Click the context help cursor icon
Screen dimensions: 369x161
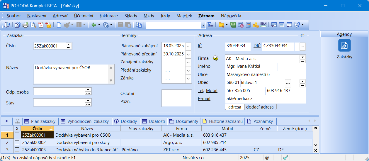point(297,25)
